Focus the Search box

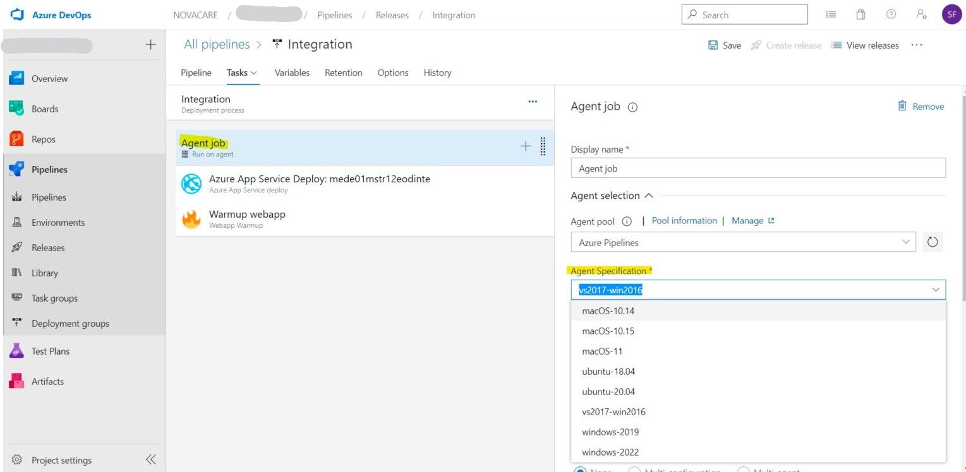click(x=744, y=15)
